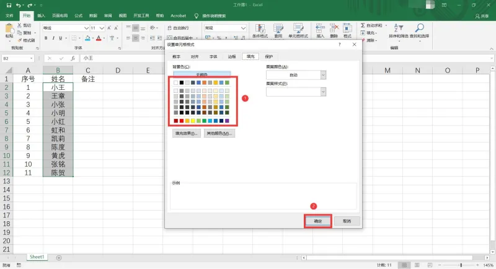
Task: Click the decrease indent icon
Action: [152, 38]
